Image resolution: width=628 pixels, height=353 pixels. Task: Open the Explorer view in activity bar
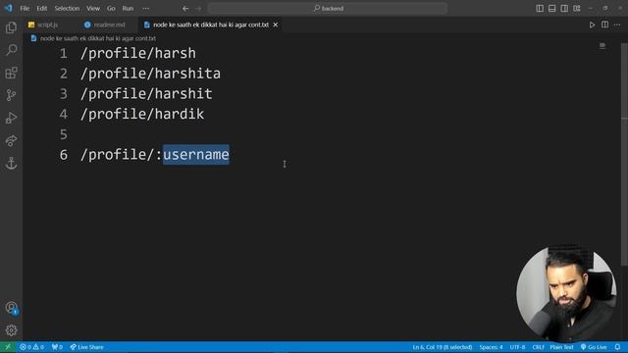[x=11, y=27]
